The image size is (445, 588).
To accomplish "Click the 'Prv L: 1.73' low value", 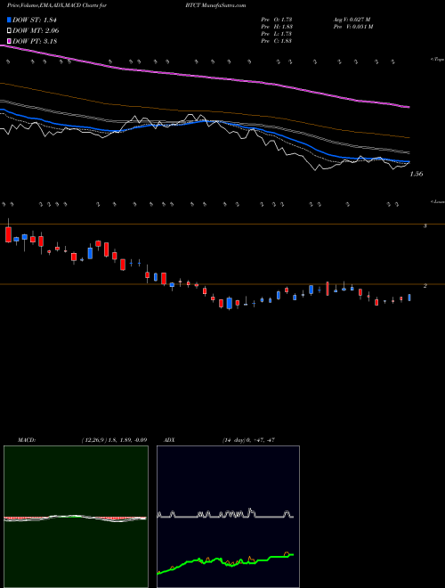I will point(277,34).
